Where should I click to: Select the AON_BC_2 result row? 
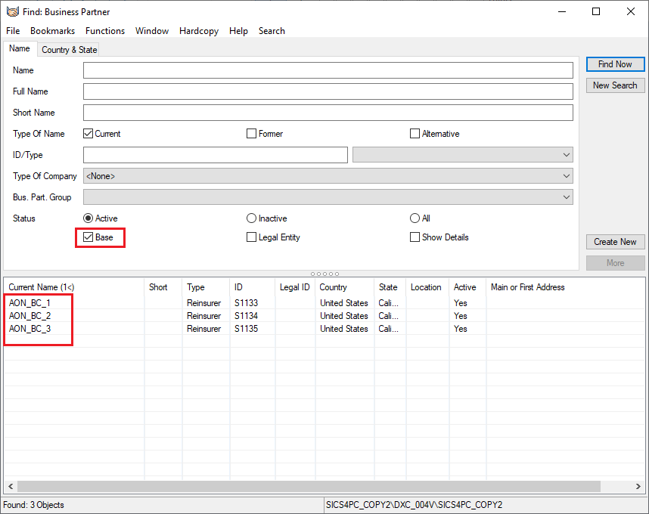[x=30, y=316]
